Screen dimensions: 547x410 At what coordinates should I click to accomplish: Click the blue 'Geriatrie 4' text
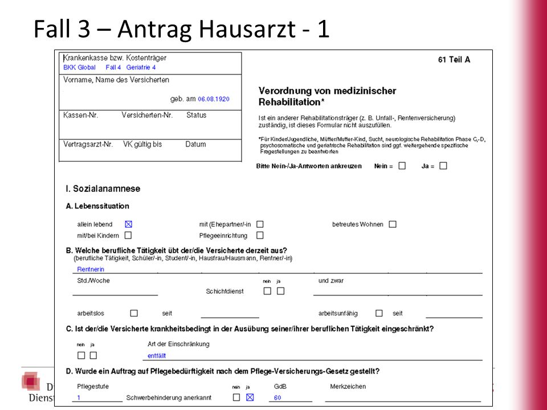(x=141, y=68)
